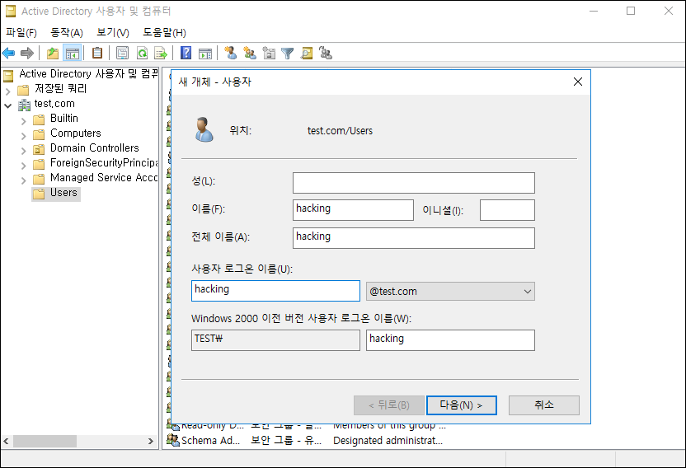Expand Domain Controllers tree node
Viewport: 686px width, 468px height.
click(x=24, y=151)
